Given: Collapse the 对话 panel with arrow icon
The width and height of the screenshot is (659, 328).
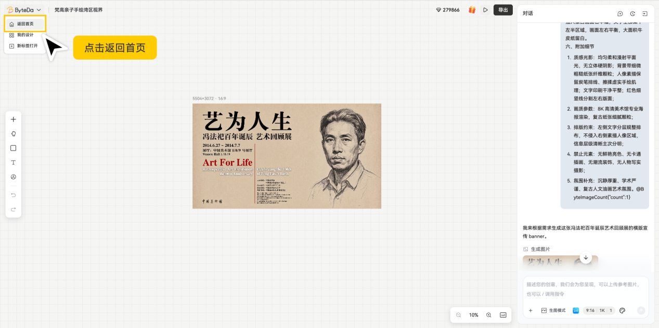Looking at the screenshot, I should 645,13.
